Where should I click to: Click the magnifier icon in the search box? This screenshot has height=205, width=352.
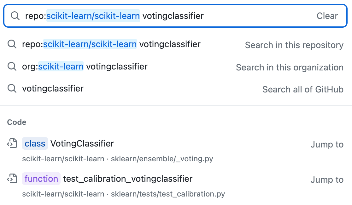point(15,16)
